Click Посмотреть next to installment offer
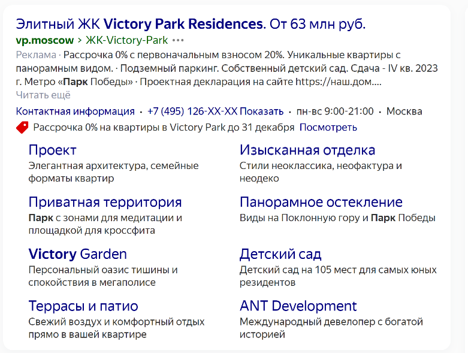Image resolution: width=468 pixels, height=353 pixels. pos(328,128)
